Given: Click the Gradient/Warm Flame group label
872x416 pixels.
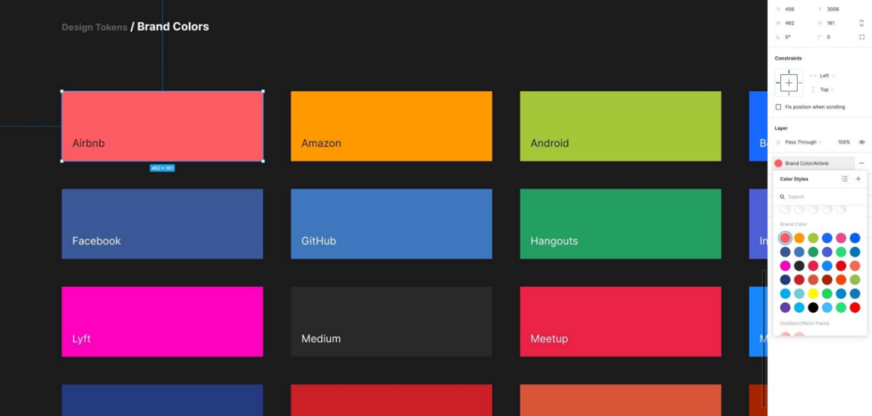Looking at the screenshot, I should pyautogui.click(x=804, y=323).
